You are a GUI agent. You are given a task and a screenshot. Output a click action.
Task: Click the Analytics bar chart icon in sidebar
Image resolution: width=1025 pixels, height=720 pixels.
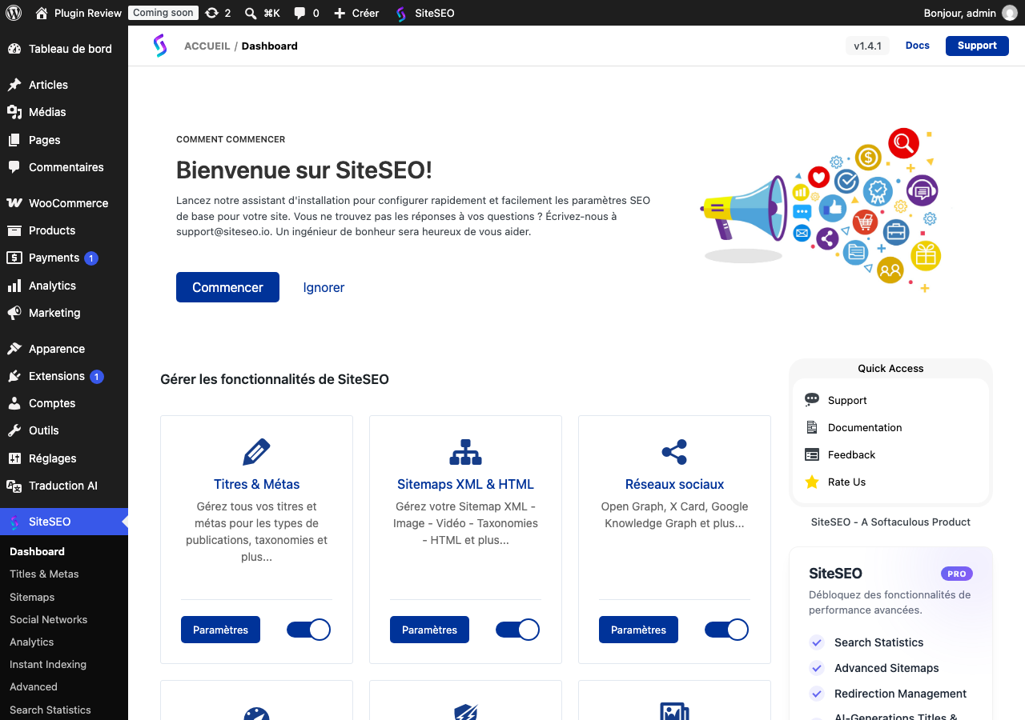(14, 286)
